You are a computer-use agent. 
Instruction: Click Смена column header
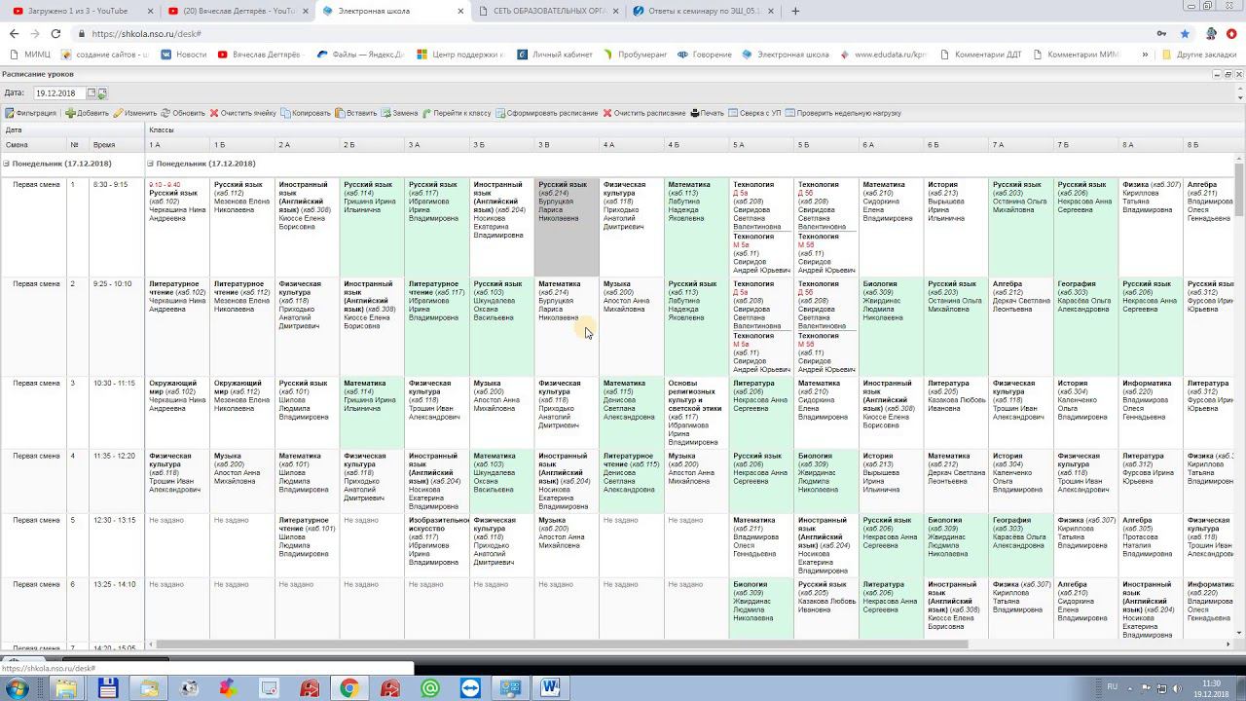[x=33, y=144]
